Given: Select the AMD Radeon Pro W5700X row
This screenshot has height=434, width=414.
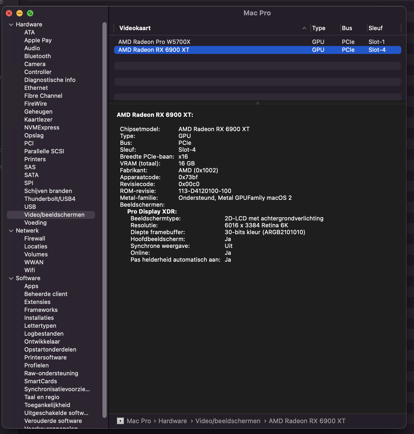Looking at the screenshot, I should tap(258, 42).
